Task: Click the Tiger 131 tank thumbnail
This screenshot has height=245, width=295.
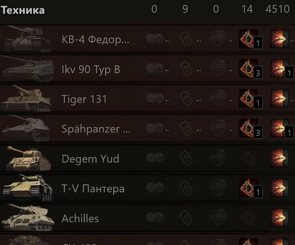Action: point(26,98)
